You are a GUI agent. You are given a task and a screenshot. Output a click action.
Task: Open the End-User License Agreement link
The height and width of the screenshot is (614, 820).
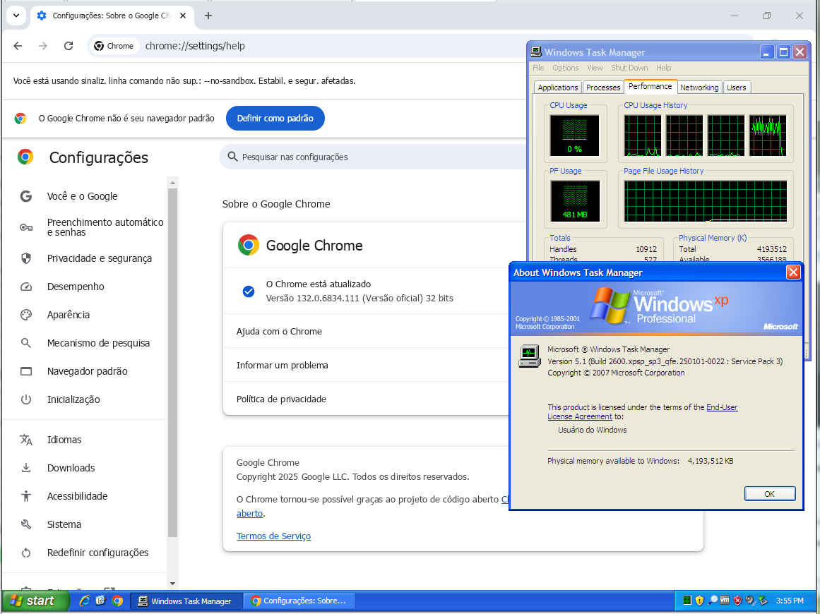click(642, 411)
